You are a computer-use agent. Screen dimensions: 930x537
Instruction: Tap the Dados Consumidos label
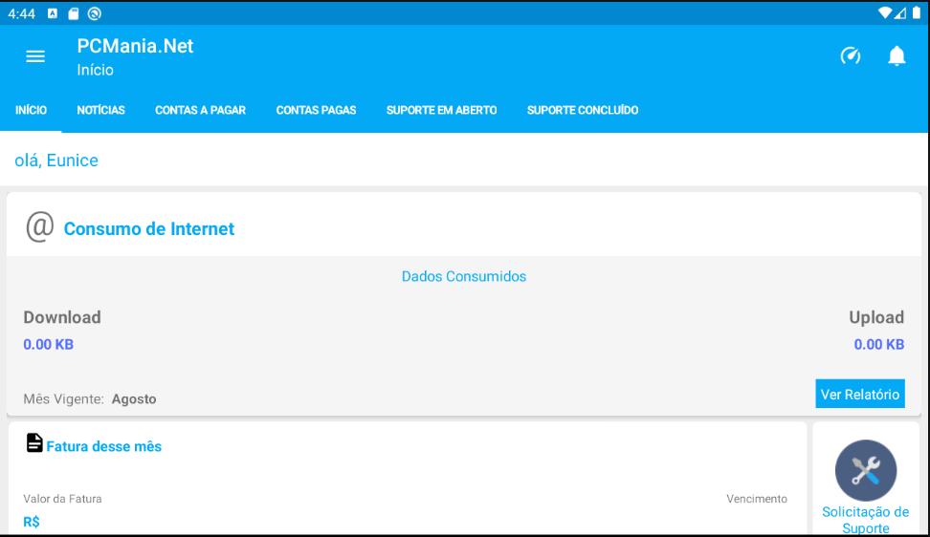[x=464, y=276]
